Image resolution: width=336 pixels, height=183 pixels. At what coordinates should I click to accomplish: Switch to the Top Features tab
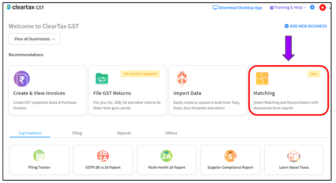30,133
